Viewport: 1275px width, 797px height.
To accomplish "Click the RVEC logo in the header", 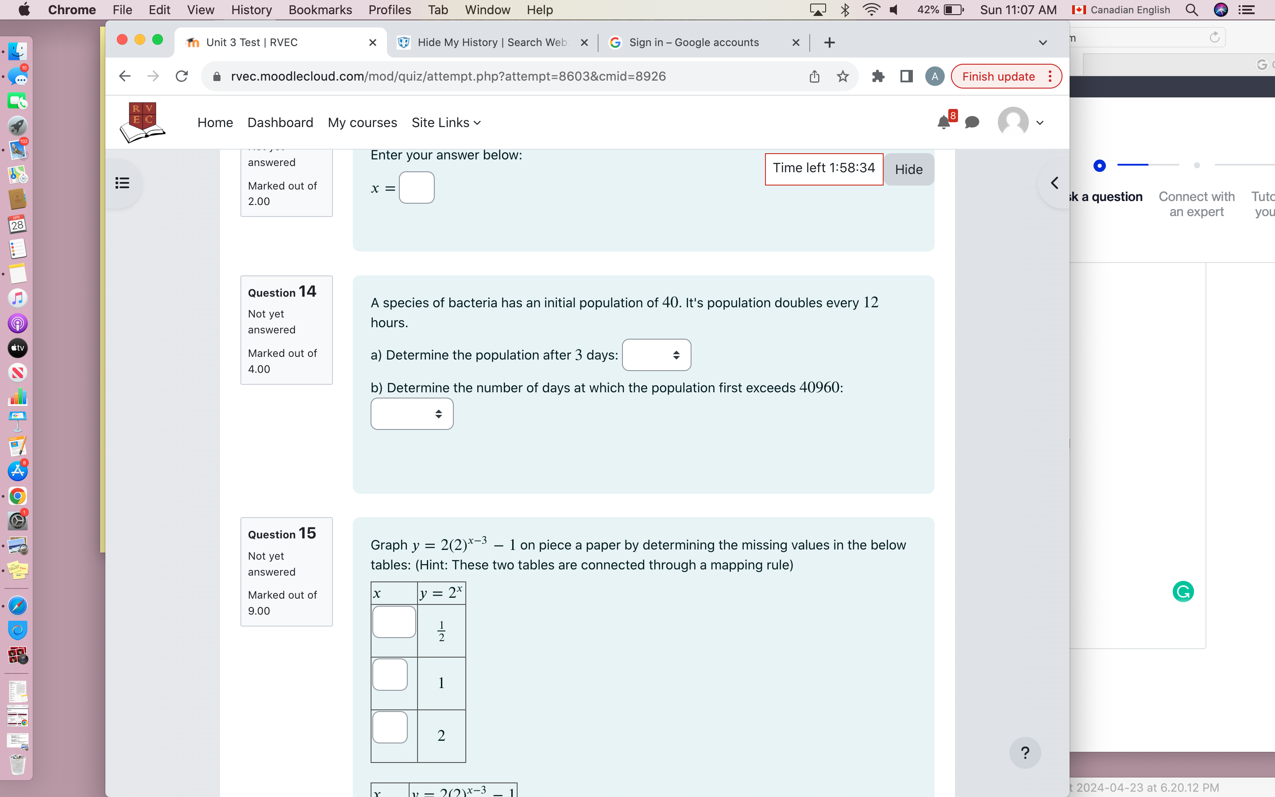I will coord(141,122).
